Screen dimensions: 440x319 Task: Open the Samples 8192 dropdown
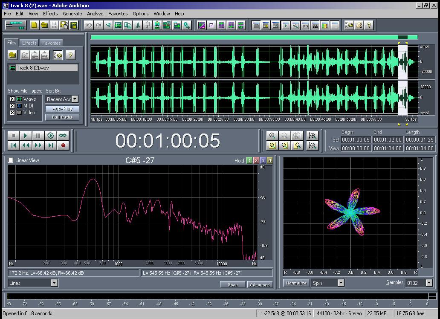click(x=429, y=283)
